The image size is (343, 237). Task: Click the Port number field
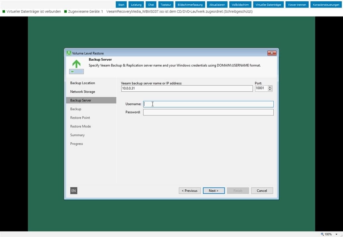point(261,88)
